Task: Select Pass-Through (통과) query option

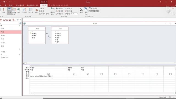Action: tap(42, 11)
